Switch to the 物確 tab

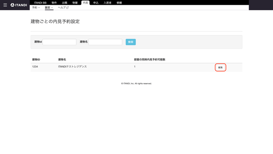[75, 3]
